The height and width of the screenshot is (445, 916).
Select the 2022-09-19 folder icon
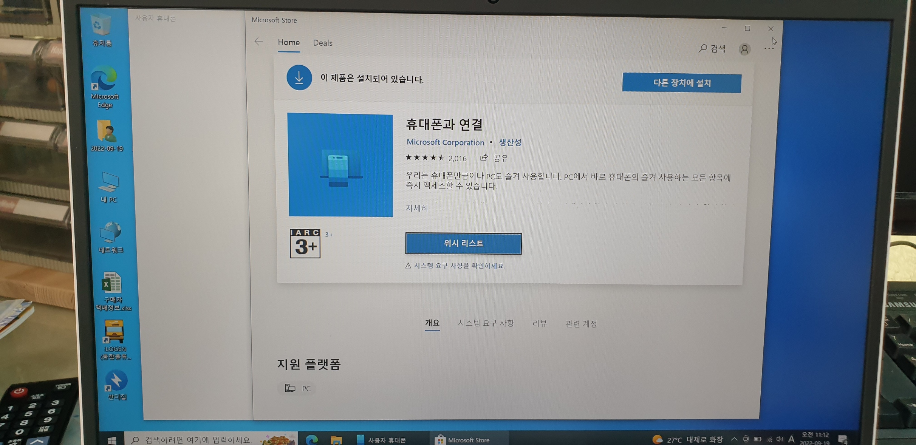coord(107,136)
